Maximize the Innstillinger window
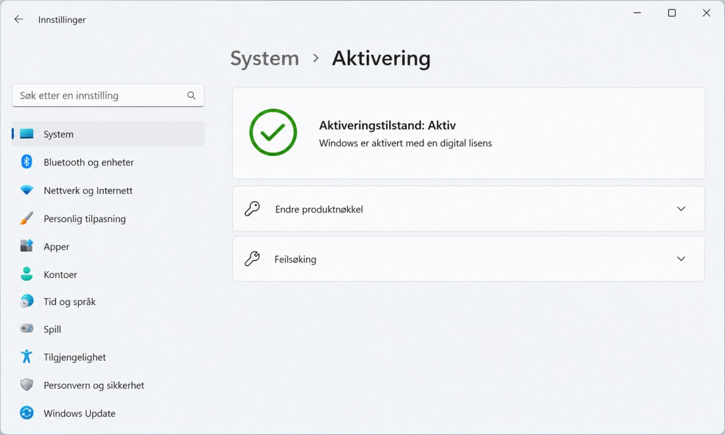The width and height of the screenshot is (725, 435). click(x=672, y=13)
